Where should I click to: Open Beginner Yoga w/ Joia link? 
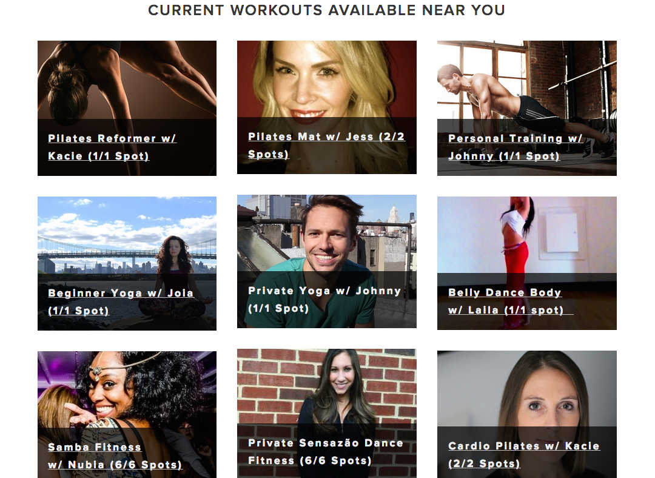point(121,301)
